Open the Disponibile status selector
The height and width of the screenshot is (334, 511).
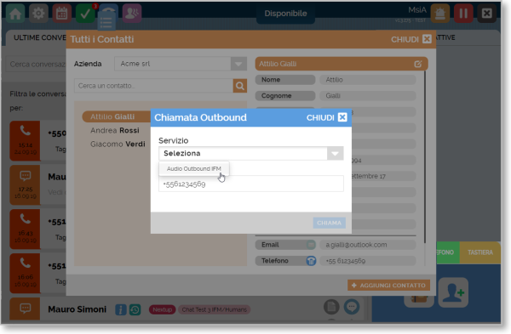pos(285,14)
